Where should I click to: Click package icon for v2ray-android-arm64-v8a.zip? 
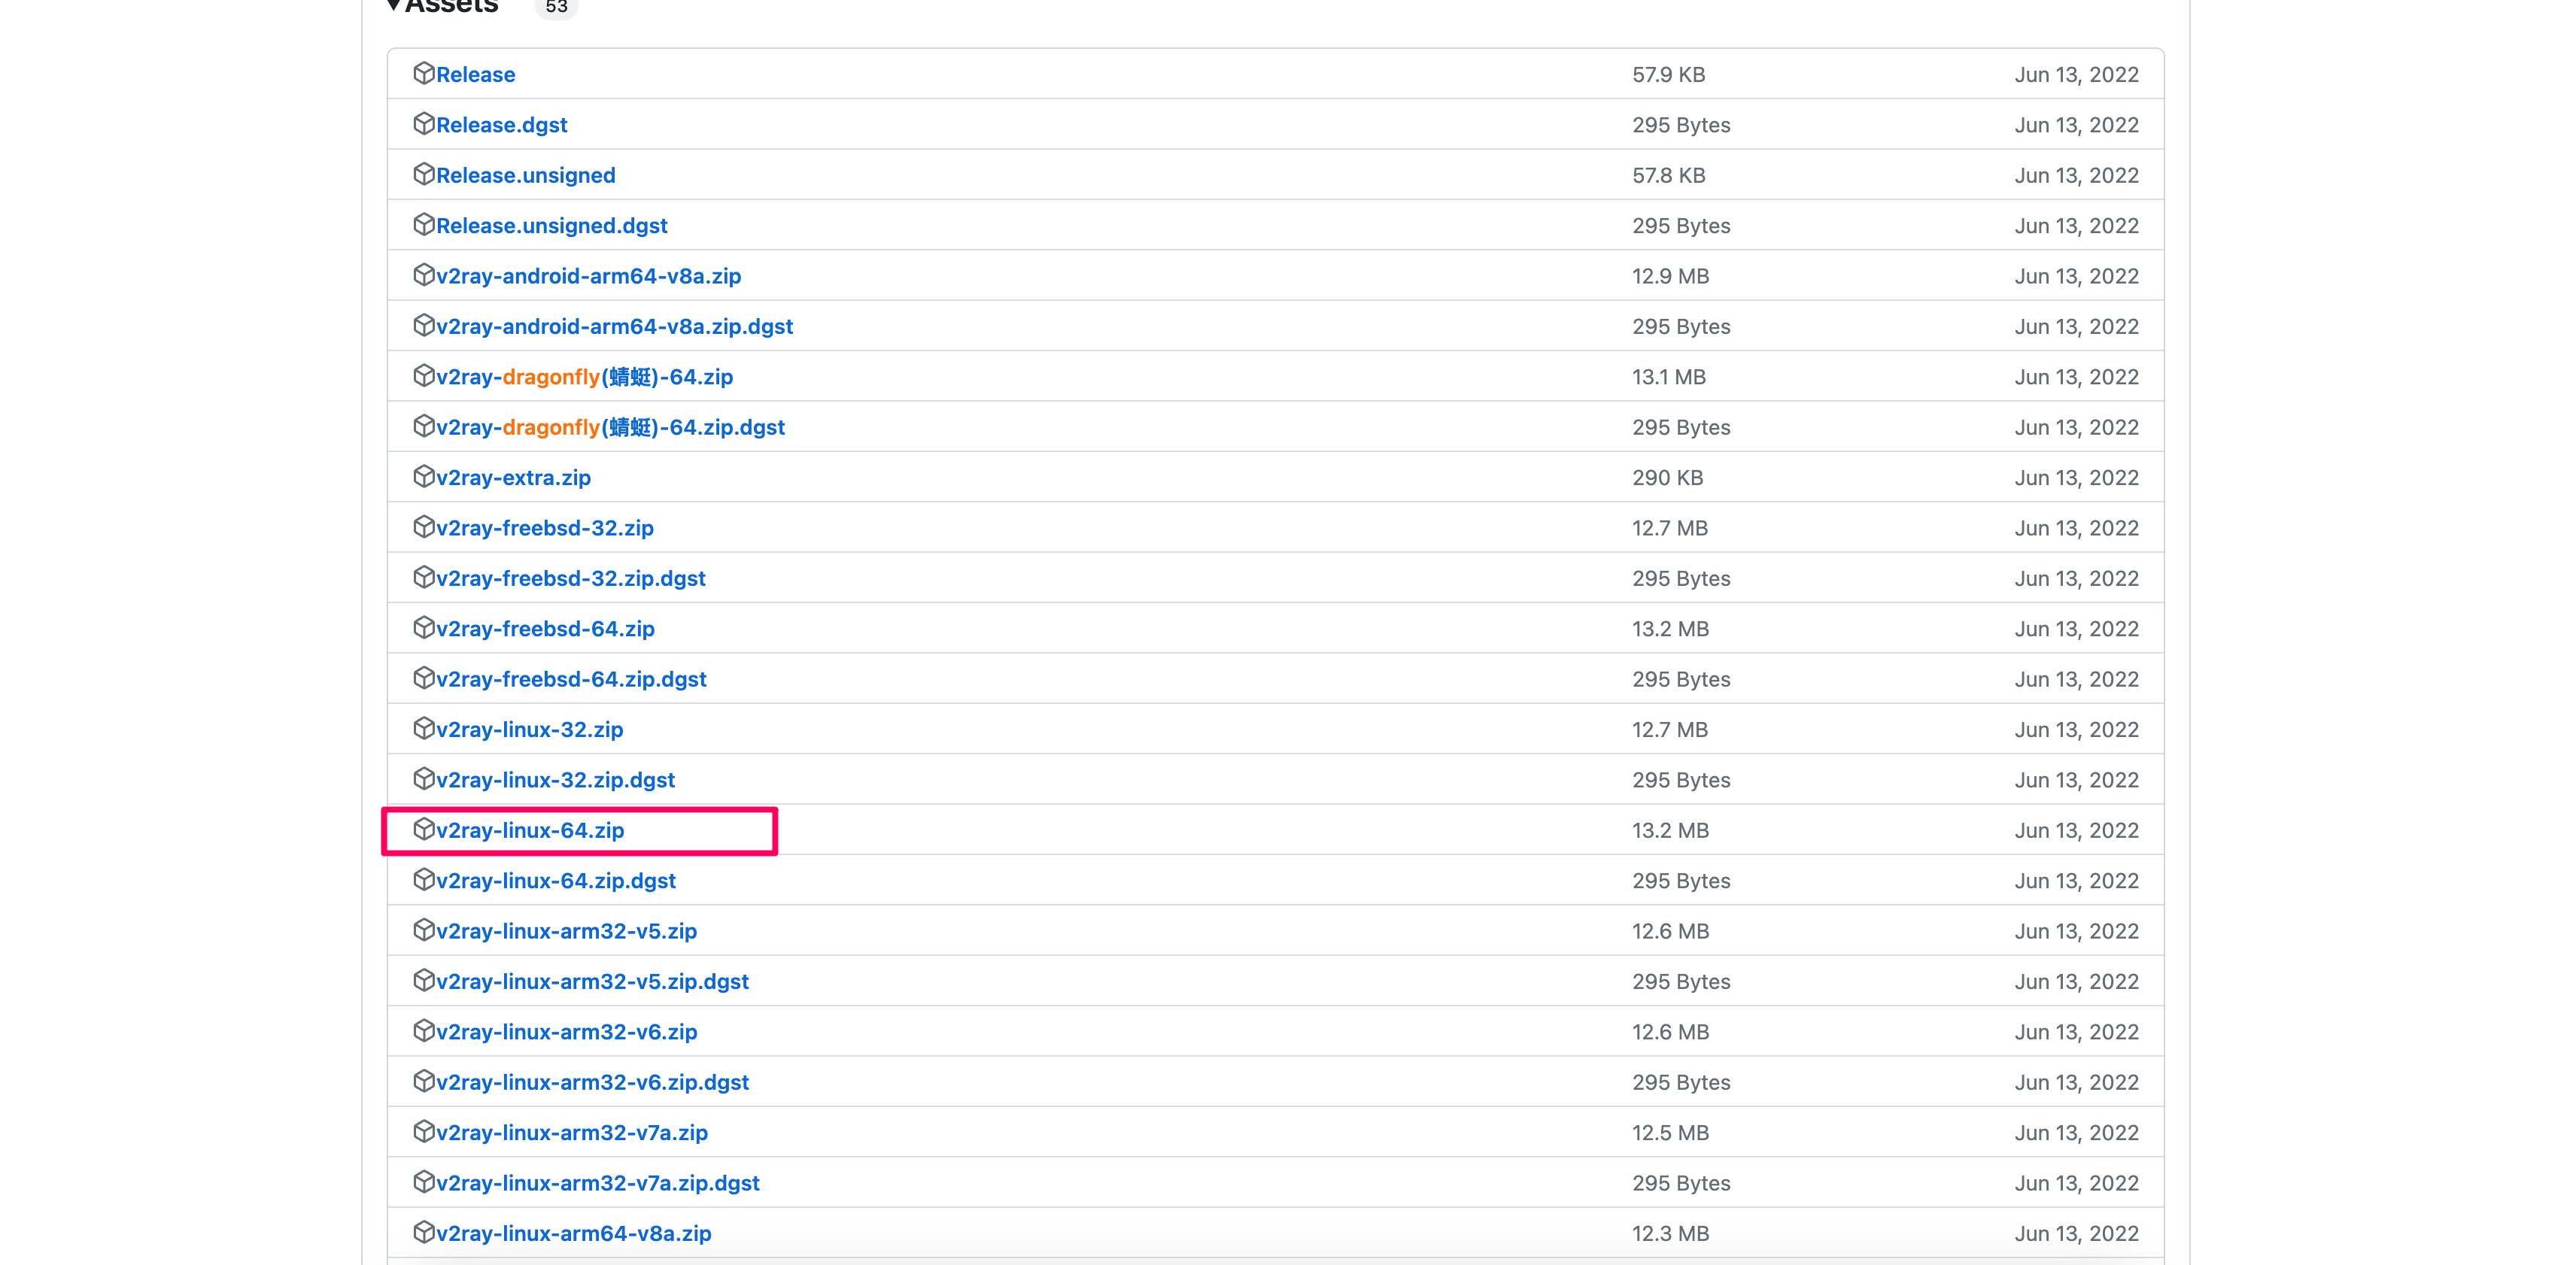(x=423, y=274)
